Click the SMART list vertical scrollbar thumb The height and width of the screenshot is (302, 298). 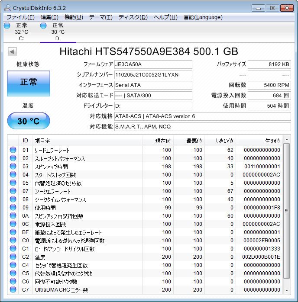287,211
